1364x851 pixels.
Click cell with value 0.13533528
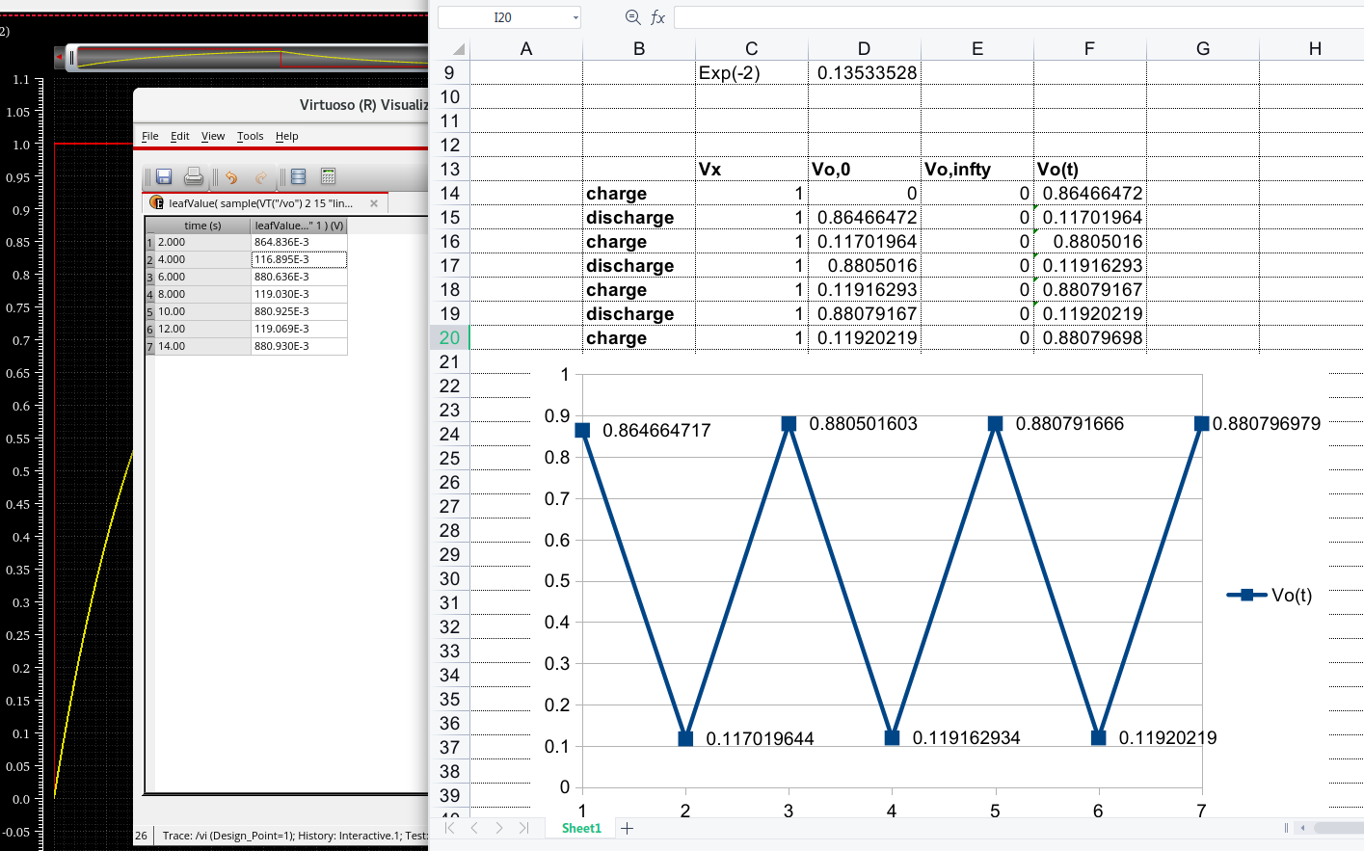coord(865,72)
